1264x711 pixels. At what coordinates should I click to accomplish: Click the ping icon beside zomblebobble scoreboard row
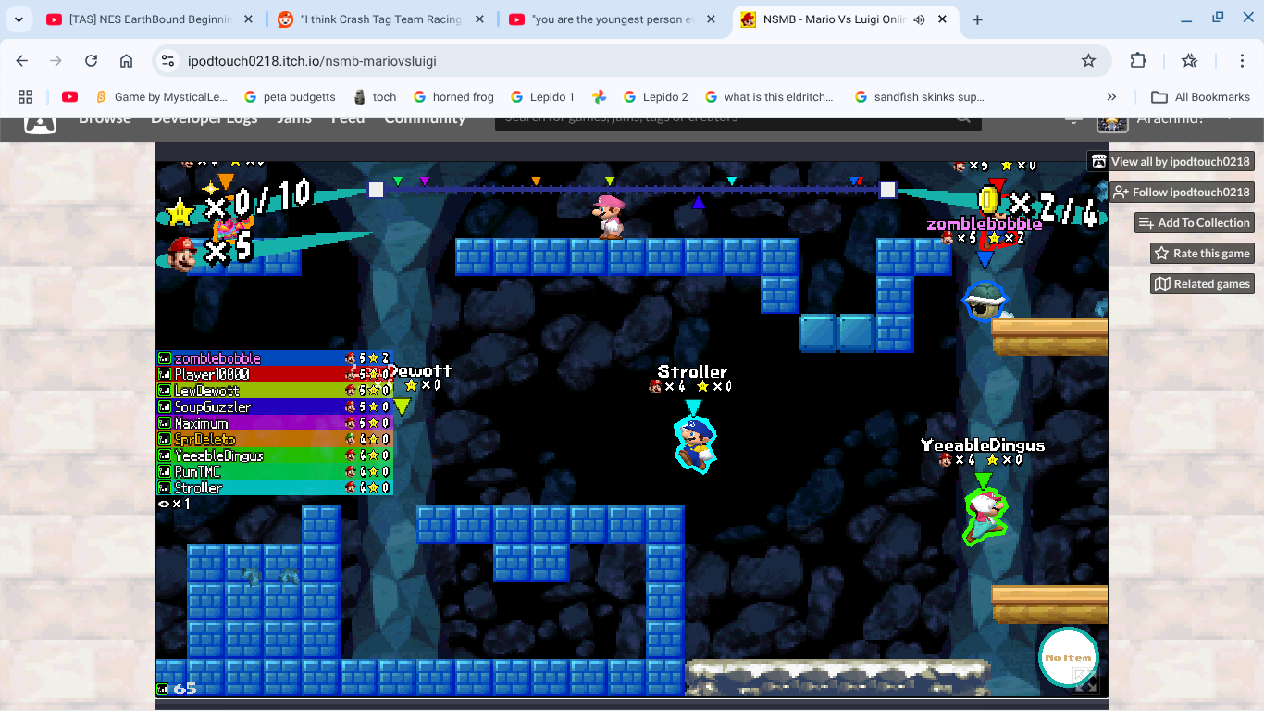(165, 358)
